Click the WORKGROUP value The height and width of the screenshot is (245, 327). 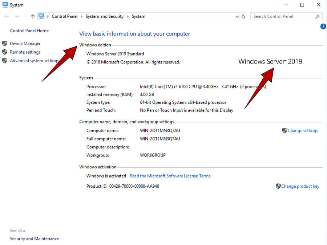(153, 155)
